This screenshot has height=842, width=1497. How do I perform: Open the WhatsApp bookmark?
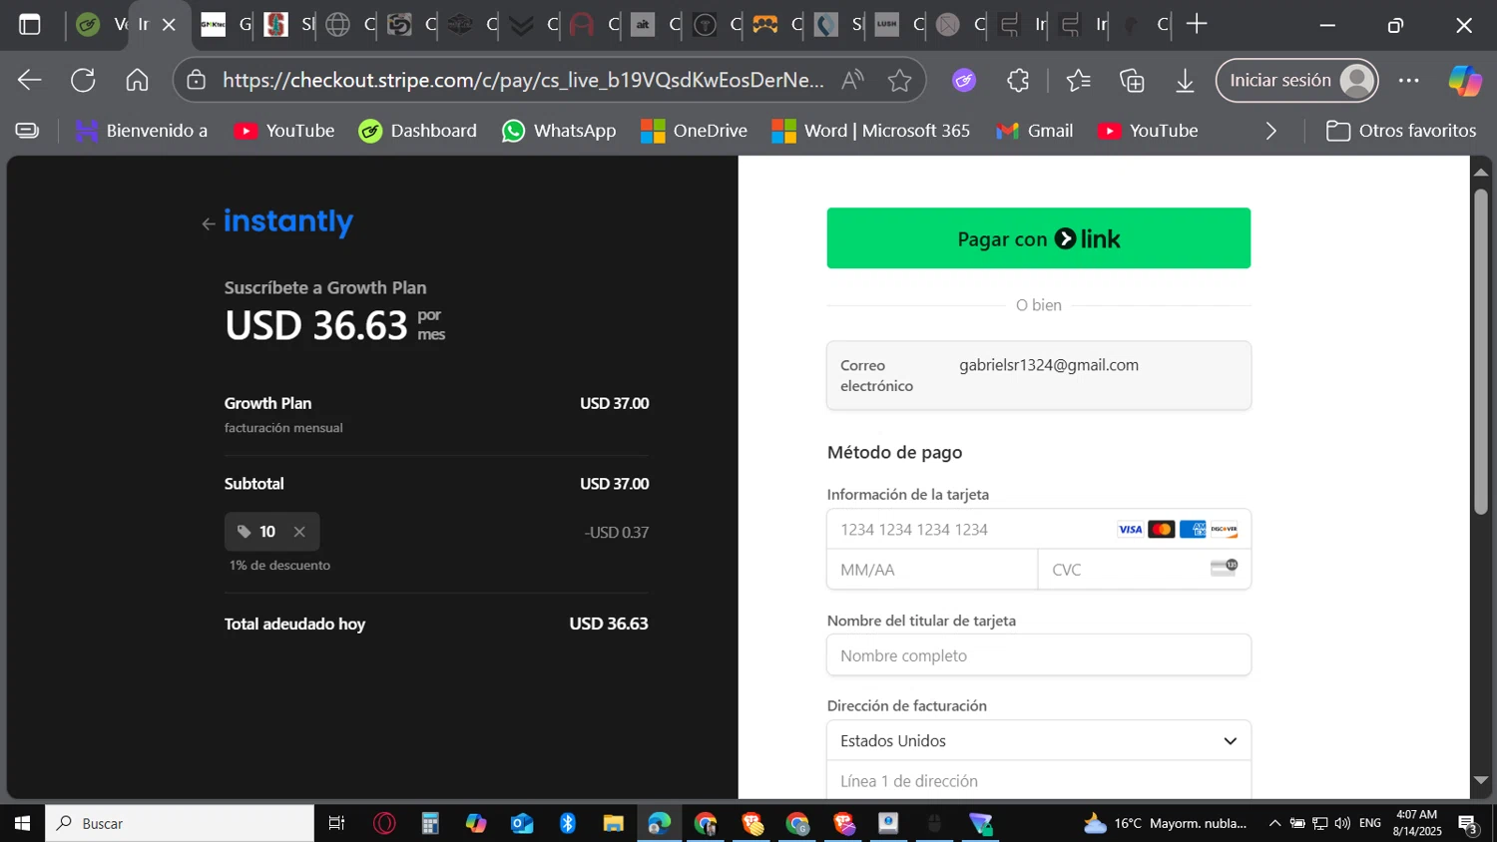(559, 131)
